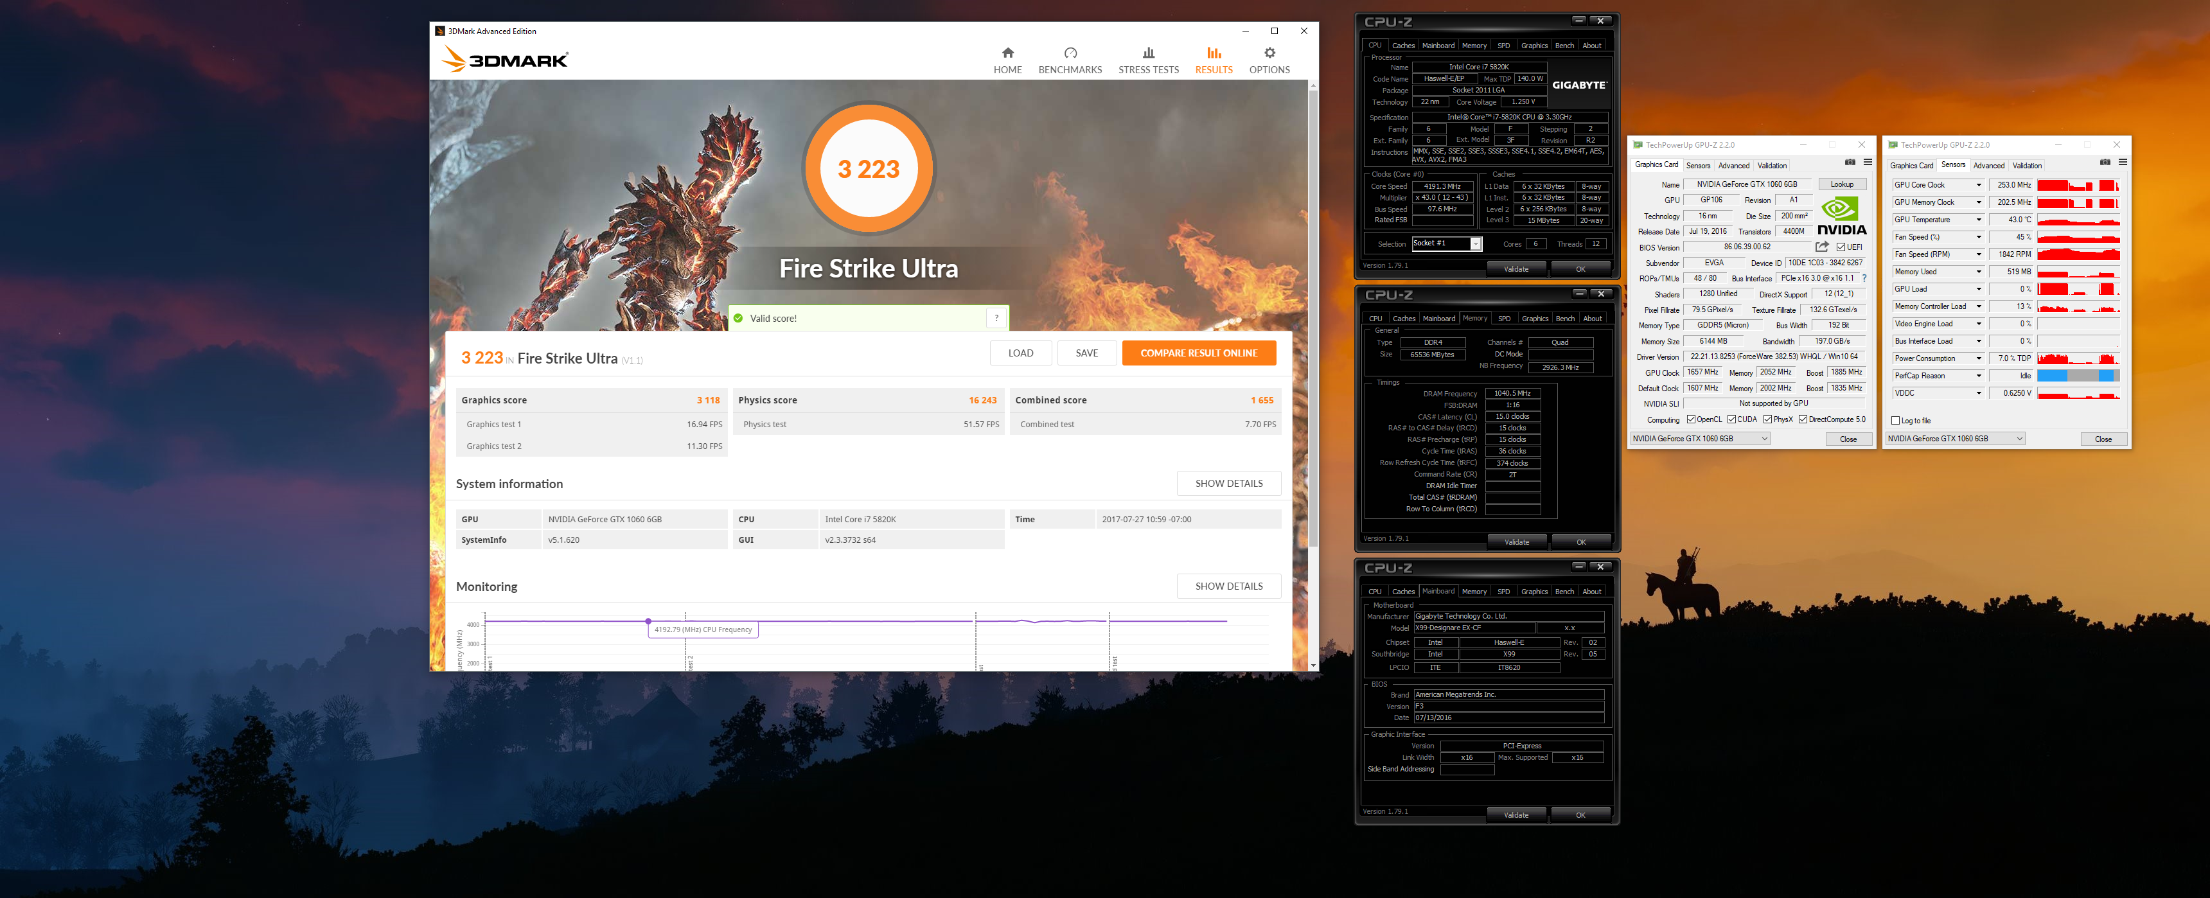Screen dimensions: 2210x898
Task: Open the Power Consumption sensor dropdown
Action: (1978, 358)
